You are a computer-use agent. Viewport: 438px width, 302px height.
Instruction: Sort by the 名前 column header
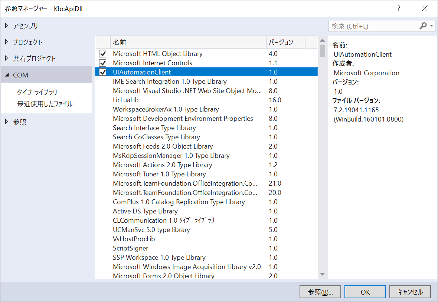tap(188, 42)
